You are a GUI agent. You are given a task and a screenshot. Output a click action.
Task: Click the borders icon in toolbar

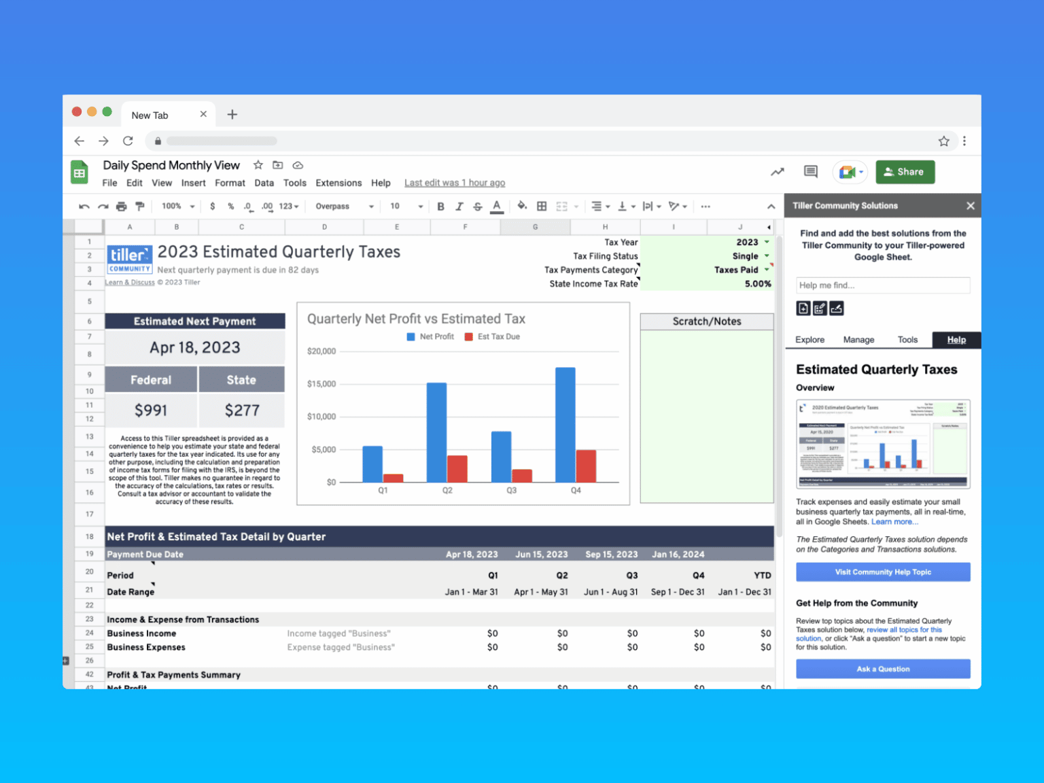(542, 206)
